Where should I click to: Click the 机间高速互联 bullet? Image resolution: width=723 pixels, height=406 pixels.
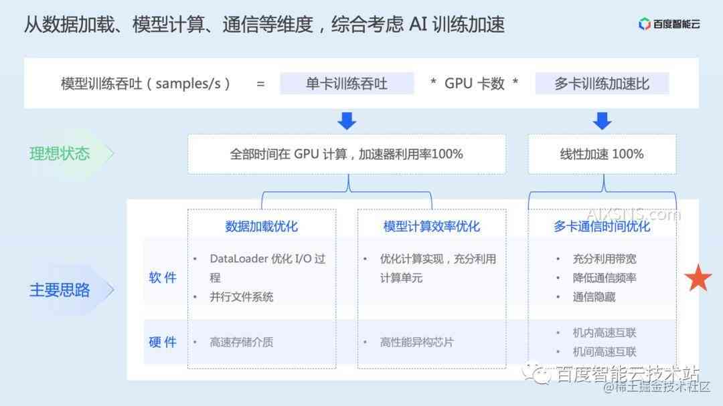[605, 352]
